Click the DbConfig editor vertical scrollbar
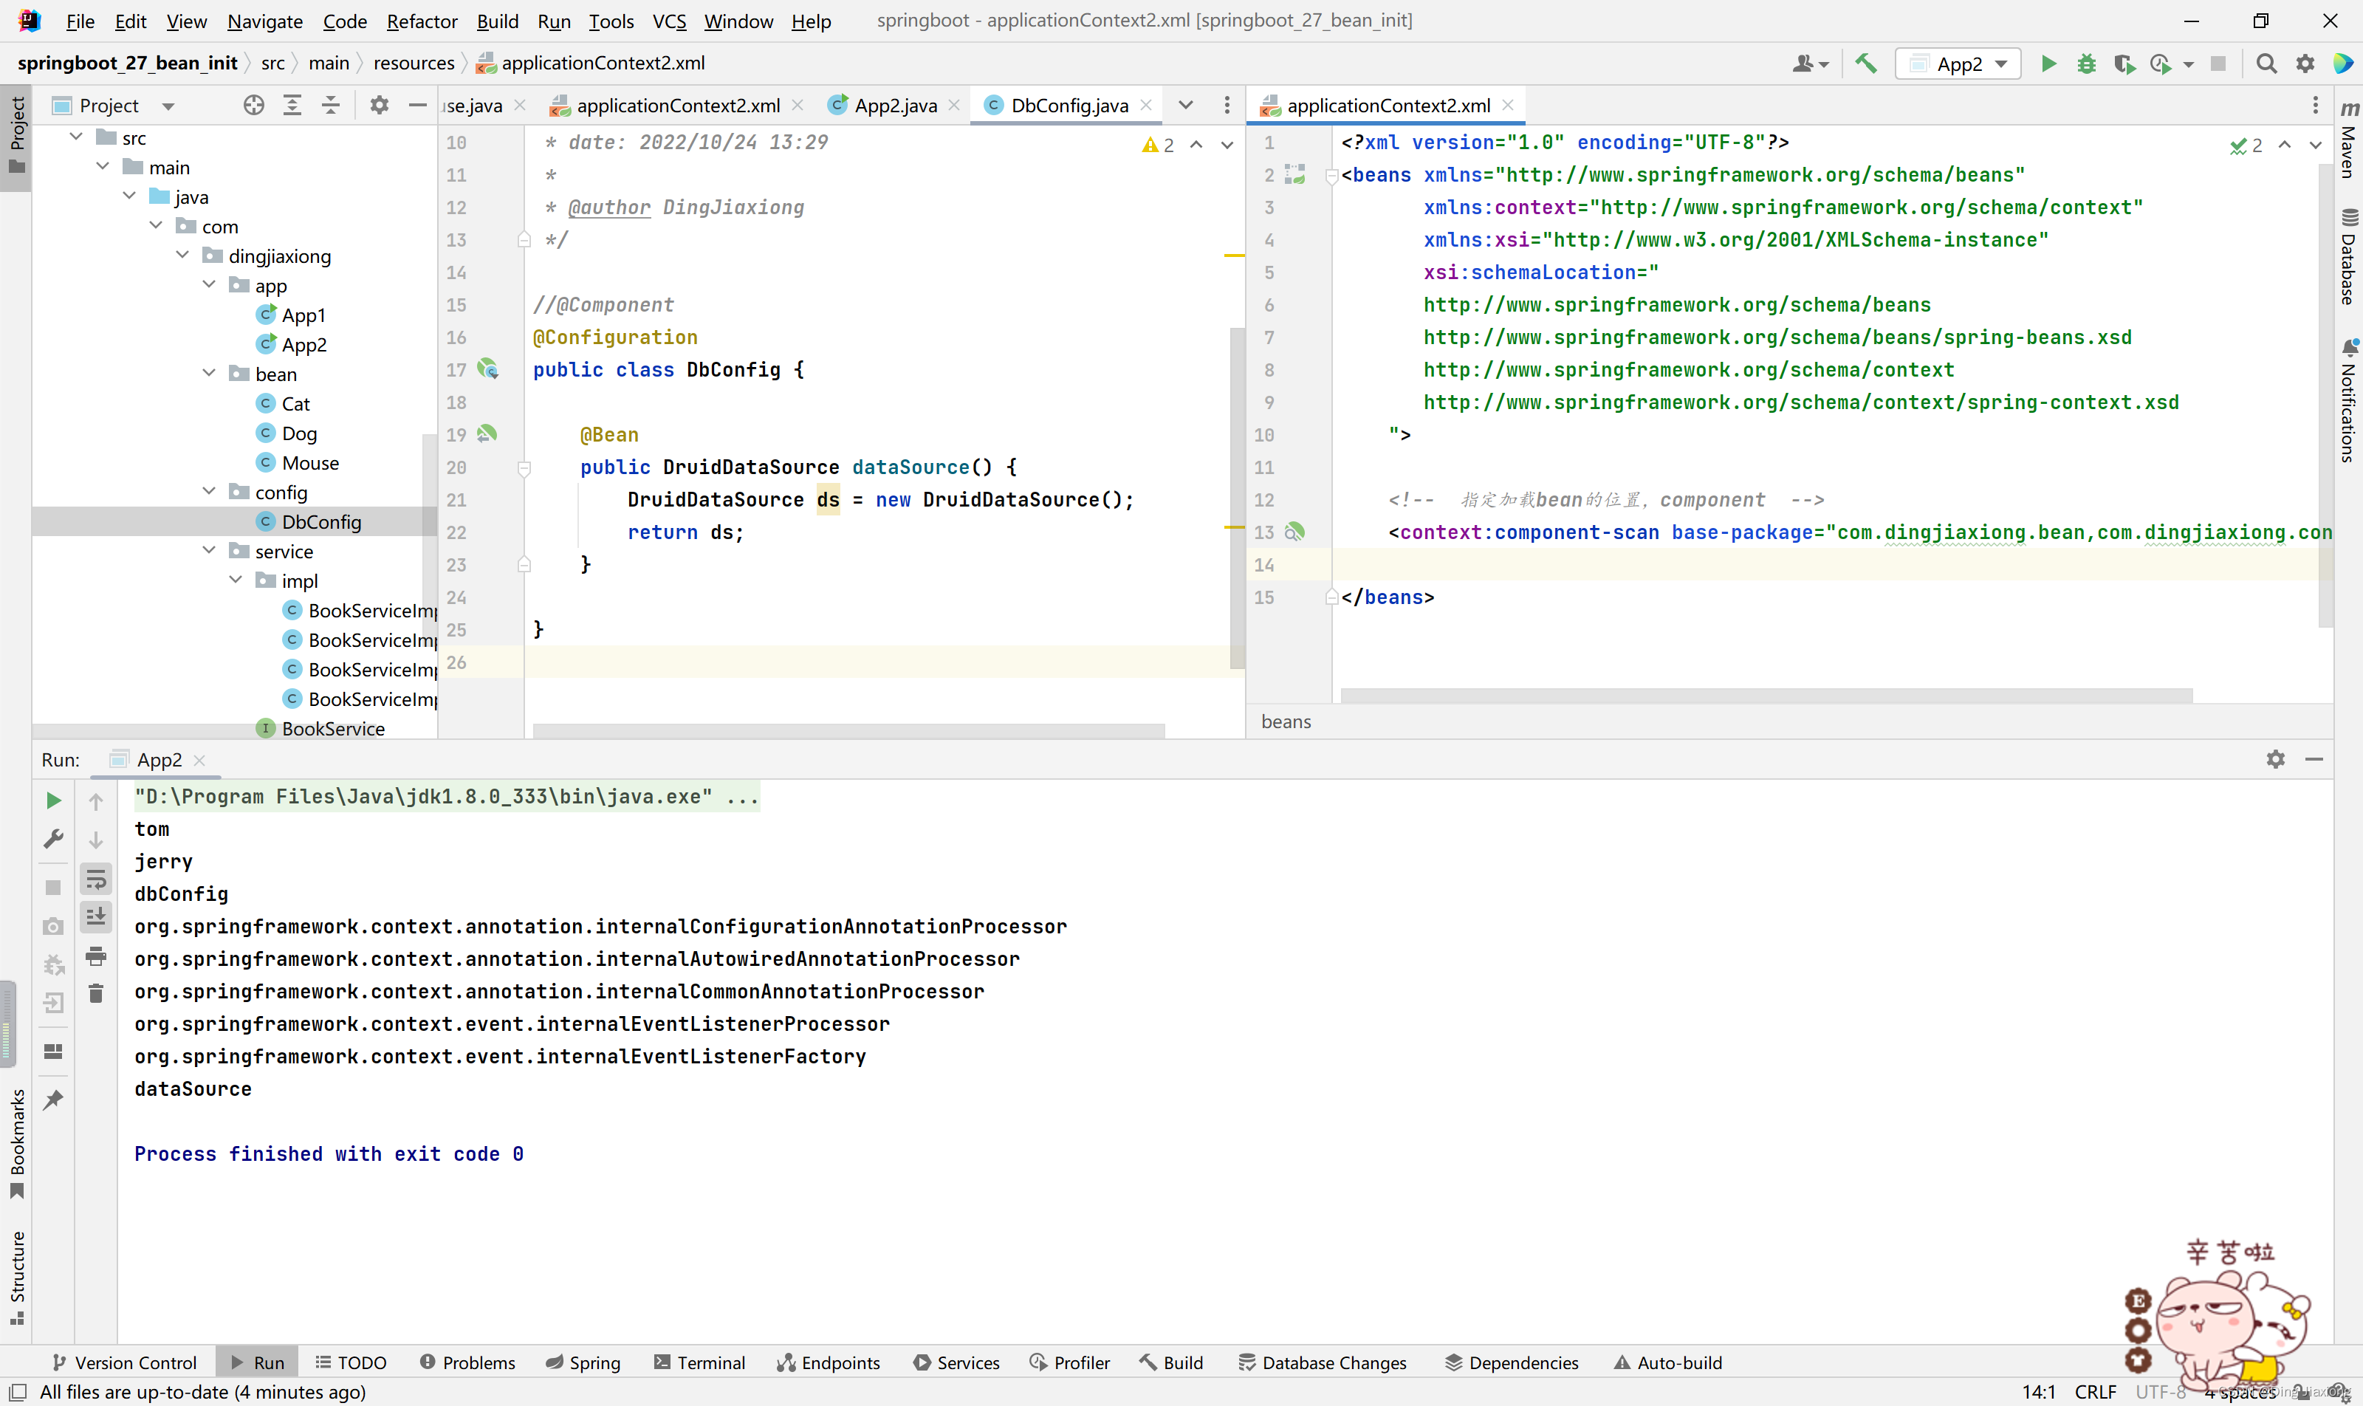 pos(1236,498)
